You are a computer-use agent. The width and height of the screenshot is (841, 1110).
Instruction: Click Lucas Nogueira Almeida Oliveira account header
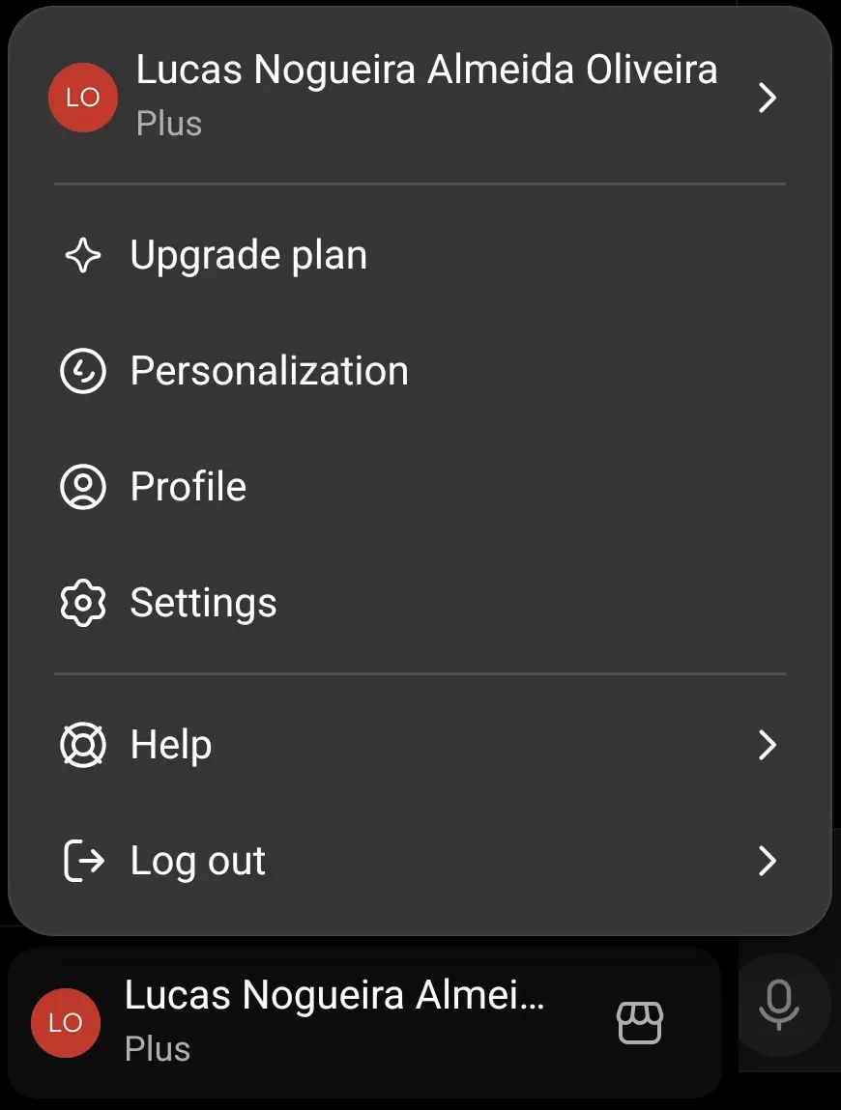[x=420, y=98]
